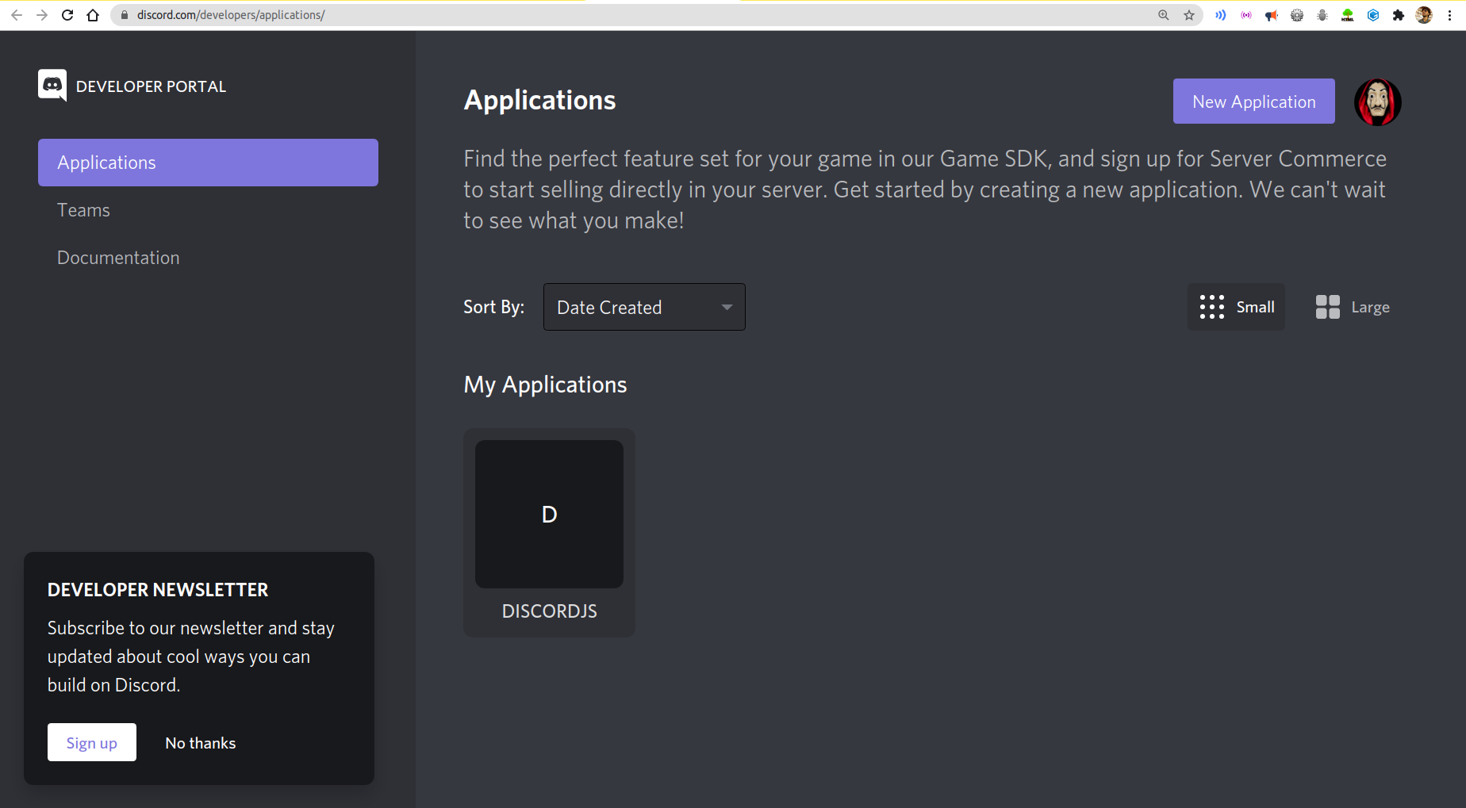Switch to Small view label
Screen dimensions: 1466x808
coord(1255,307)
